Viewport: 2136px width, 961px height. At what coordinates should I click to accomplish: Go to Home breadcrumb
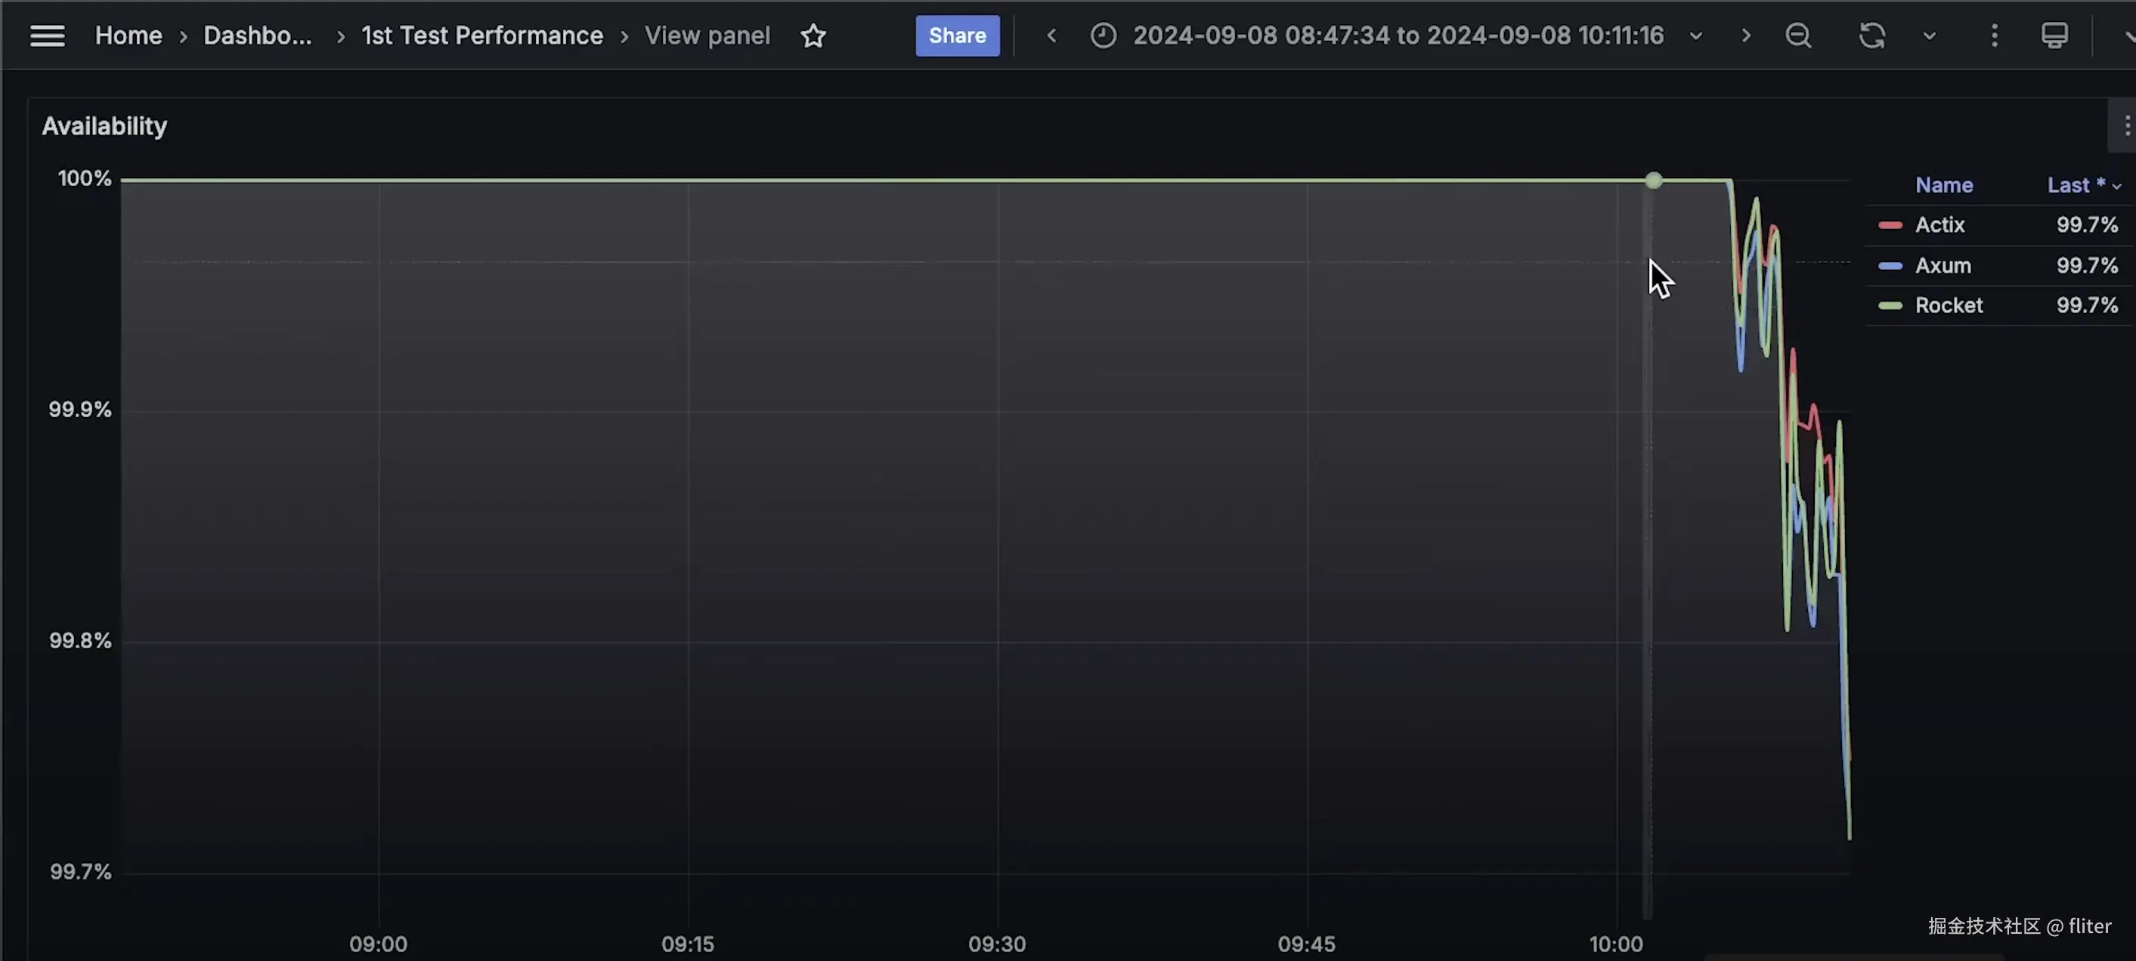[128, 36]
